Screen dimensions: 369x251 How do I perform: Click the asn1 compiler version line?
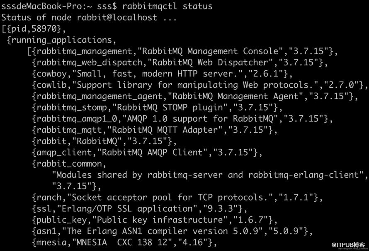(x=172, y=231)
